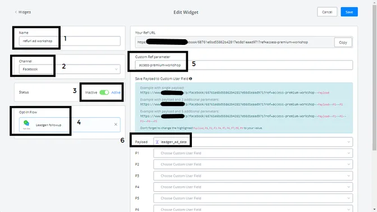Click the Cancel button

click(327, 12)
